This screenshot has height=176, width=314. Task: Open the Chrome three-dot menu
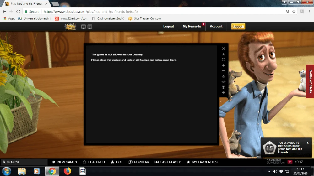click(310, 11)
